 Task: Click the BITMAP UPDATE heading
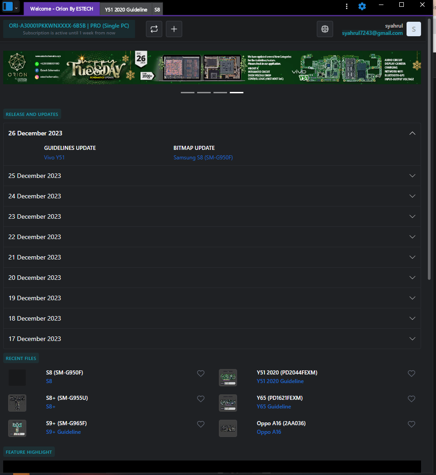[x=194, y=148]
